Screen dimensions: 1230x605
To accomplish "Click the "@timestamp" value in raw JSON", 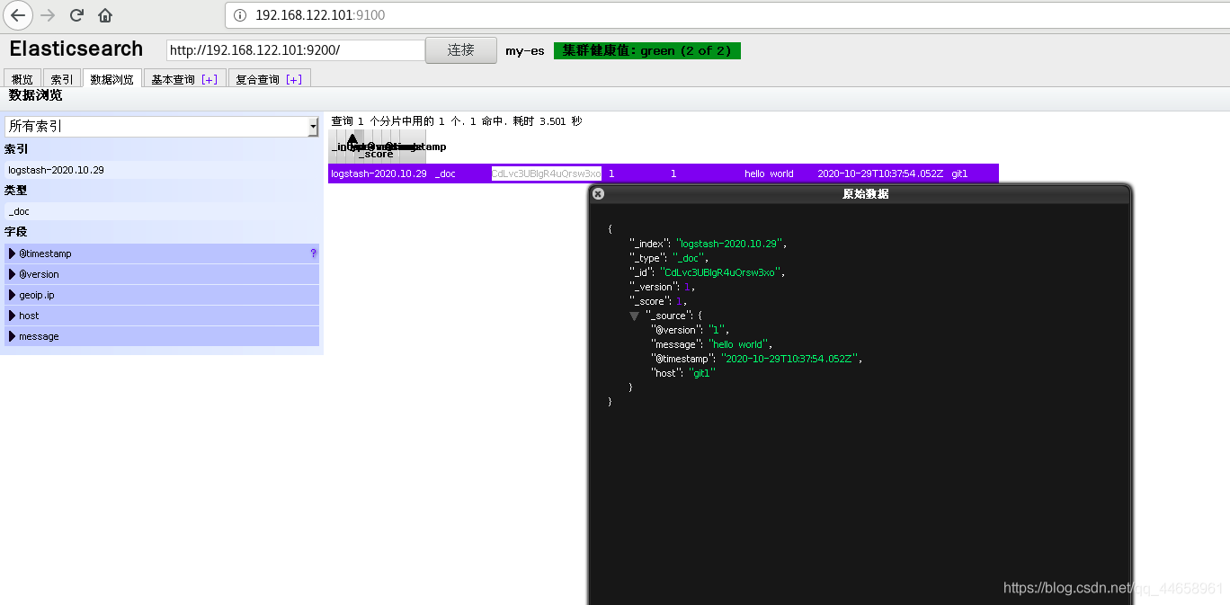I will (x=789, y=359).
